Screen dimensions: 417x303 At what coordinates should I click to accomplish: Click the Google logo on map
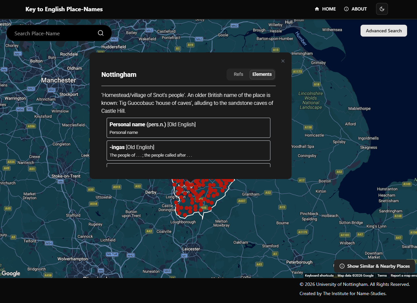point(11,273)
